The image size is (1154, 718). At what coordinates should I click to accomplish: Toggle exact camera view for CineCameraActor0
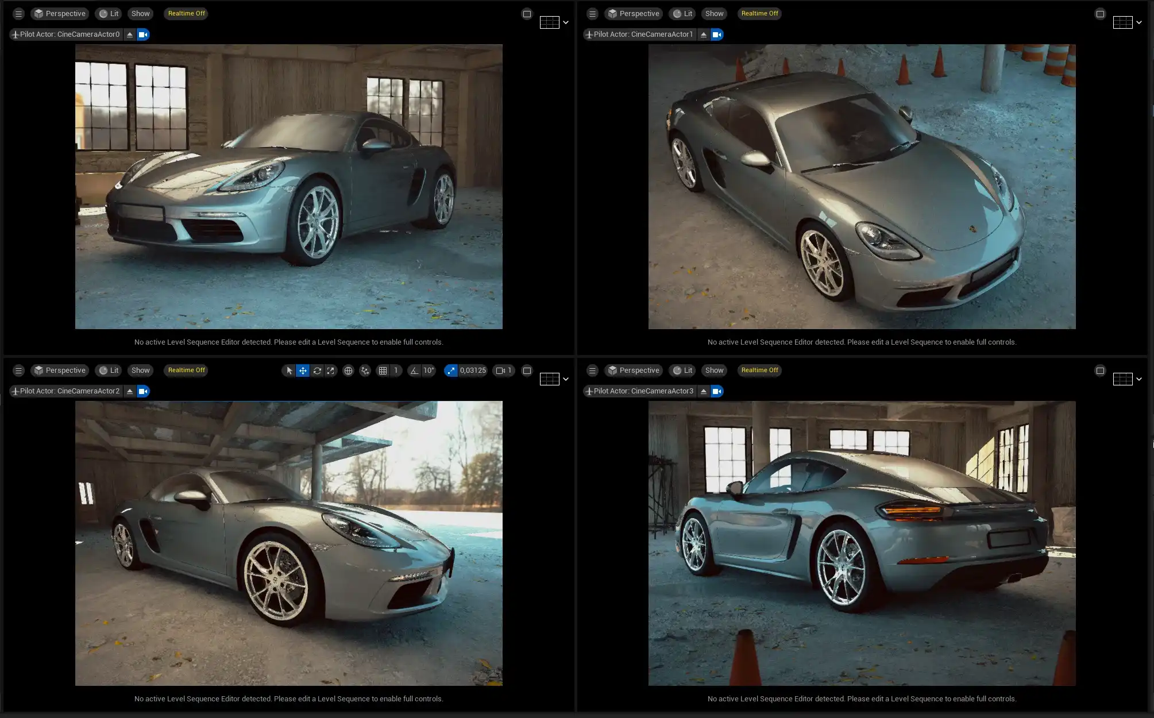[143, 34]
